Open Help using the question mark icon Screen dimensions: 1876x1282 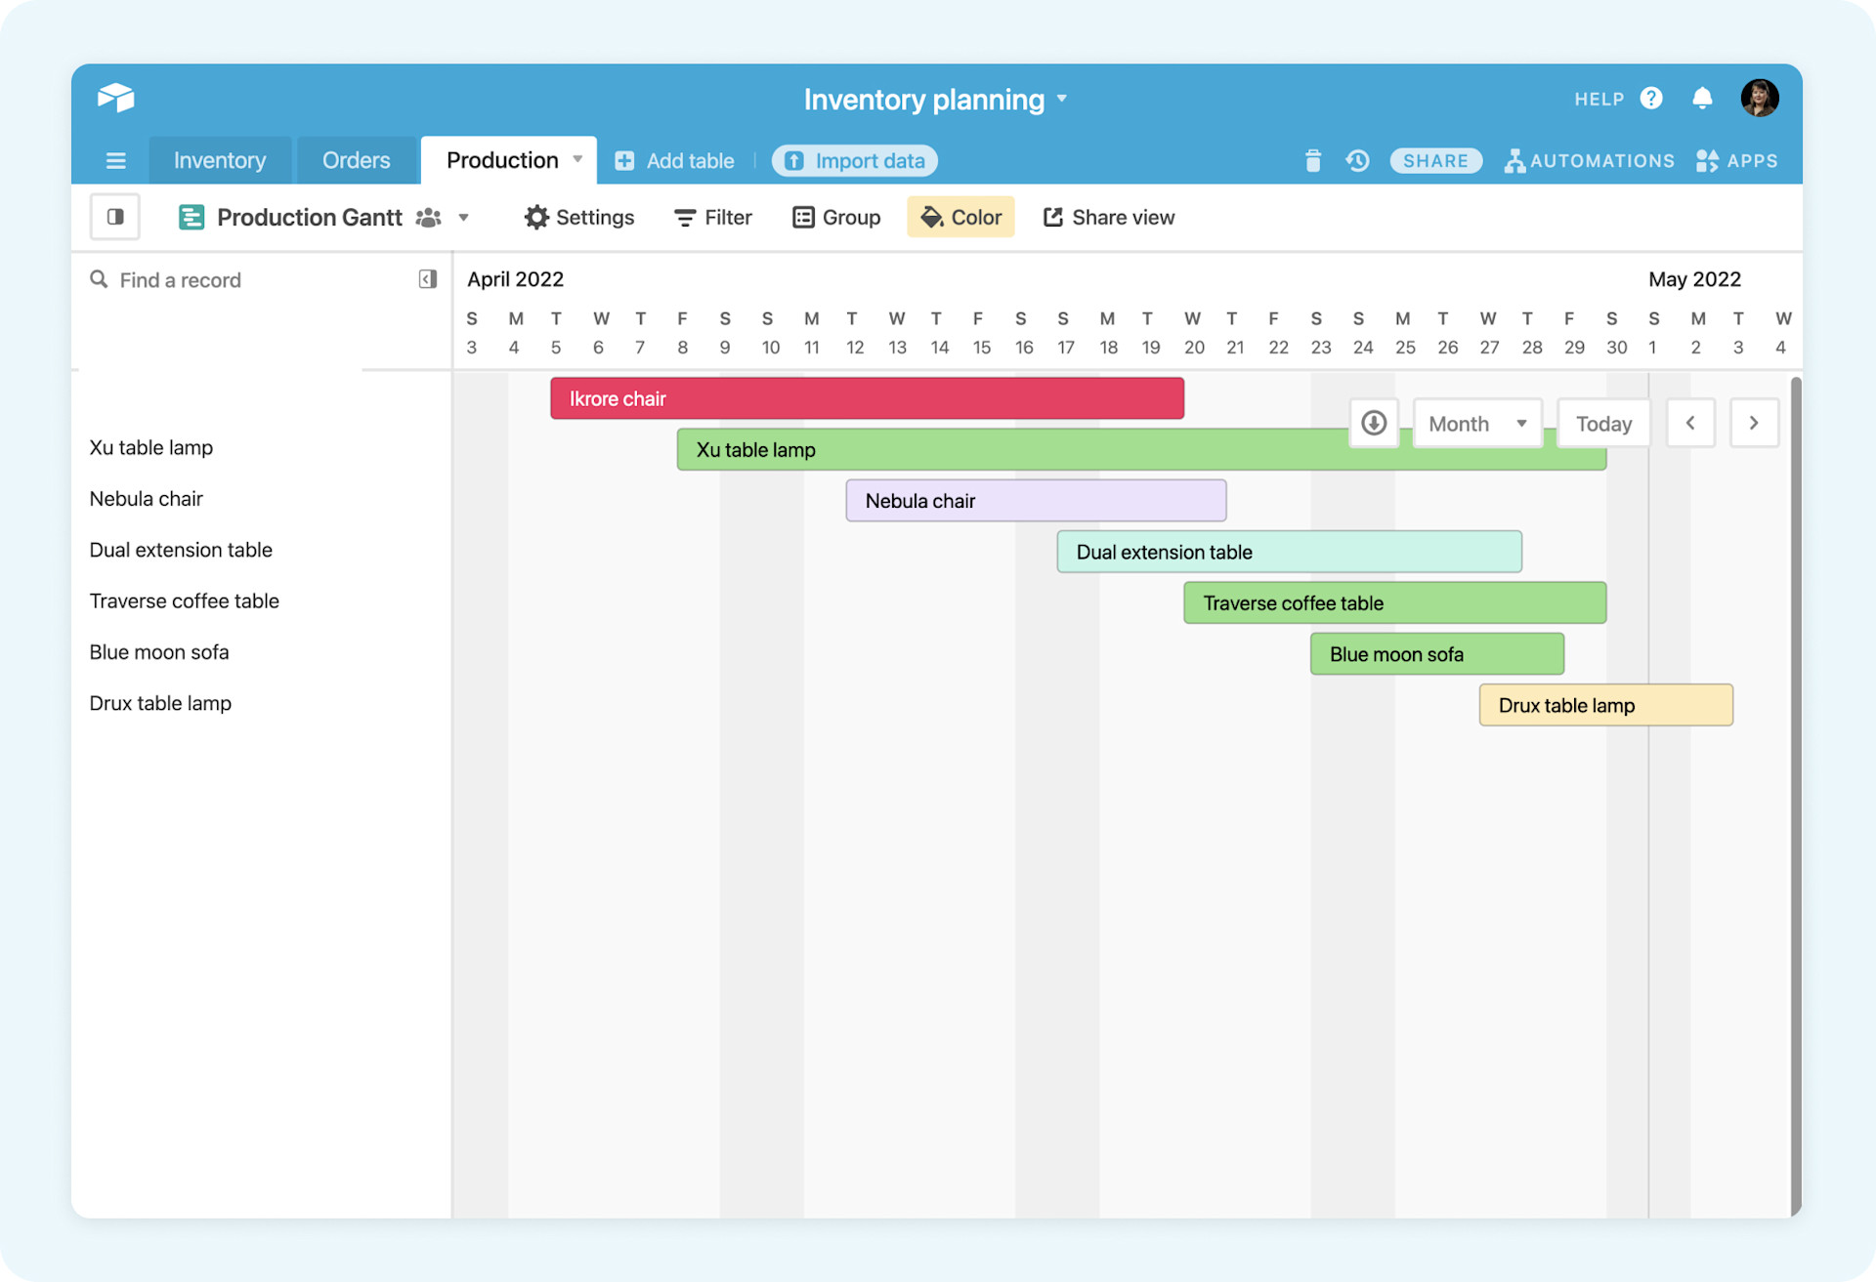1651,98
